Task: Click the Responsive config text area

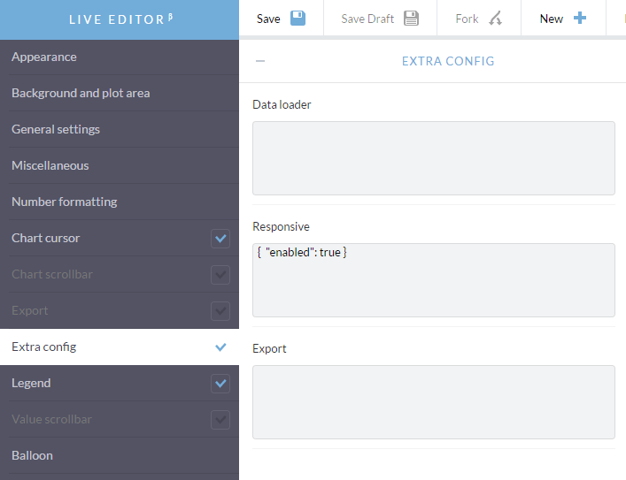Action: coord(433,280)
